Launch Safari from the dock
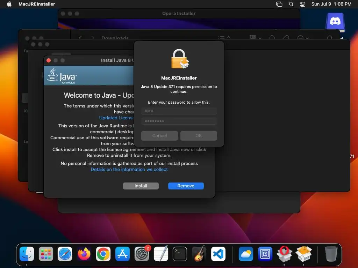Screen dimensions: 358x268 point(65,254)
